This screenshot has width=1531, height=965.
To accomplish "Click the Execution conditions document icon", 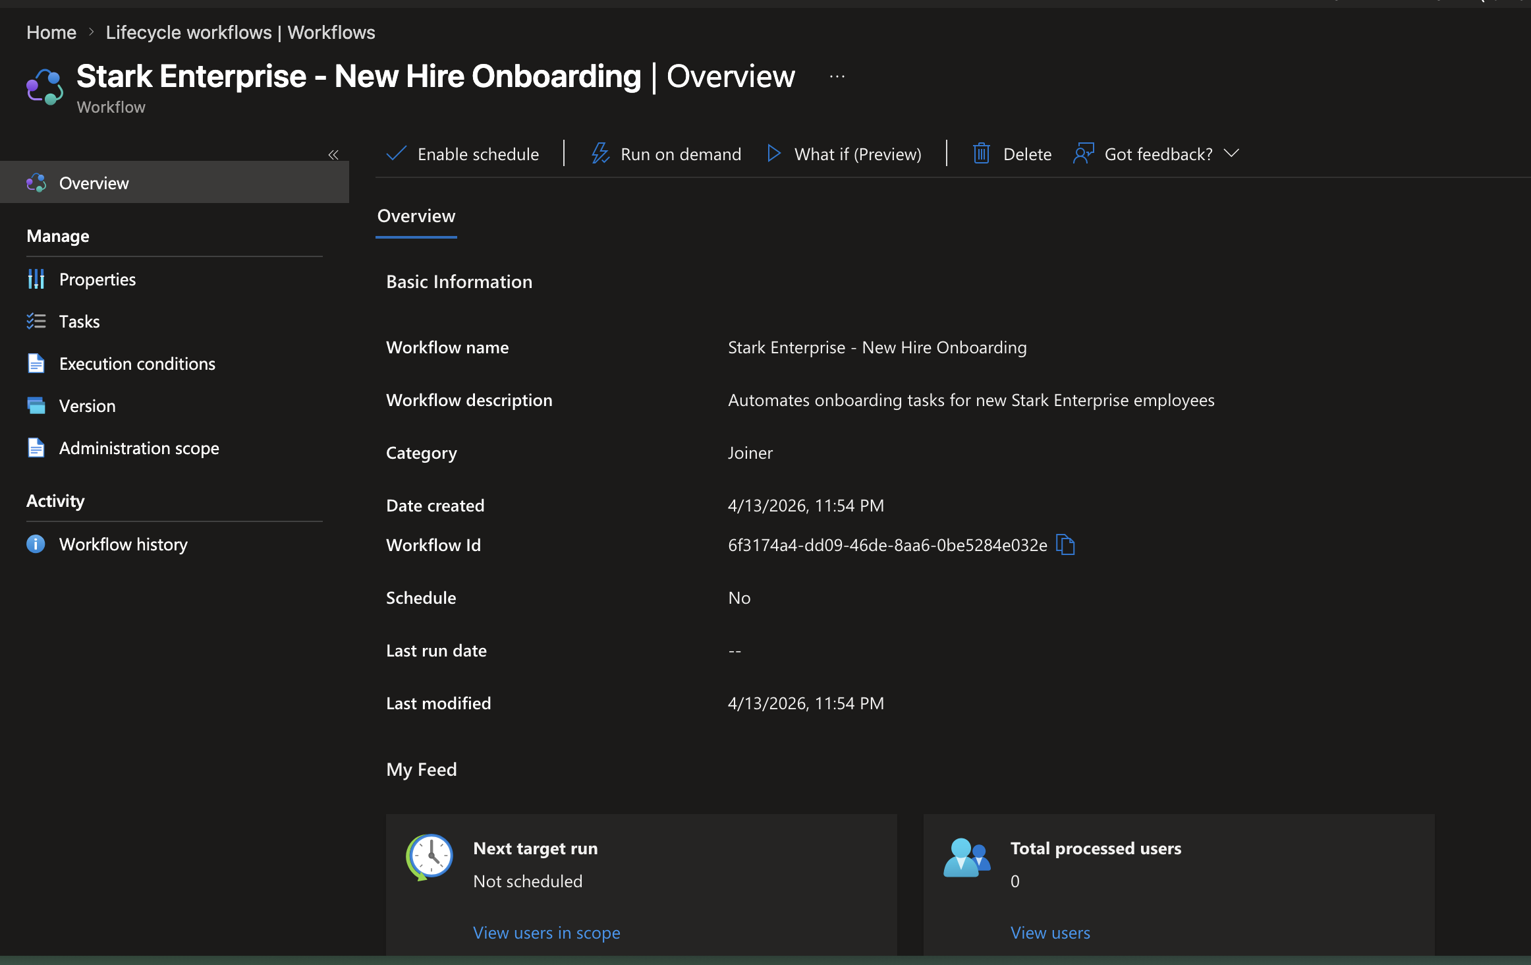I will tap(36, 364).
